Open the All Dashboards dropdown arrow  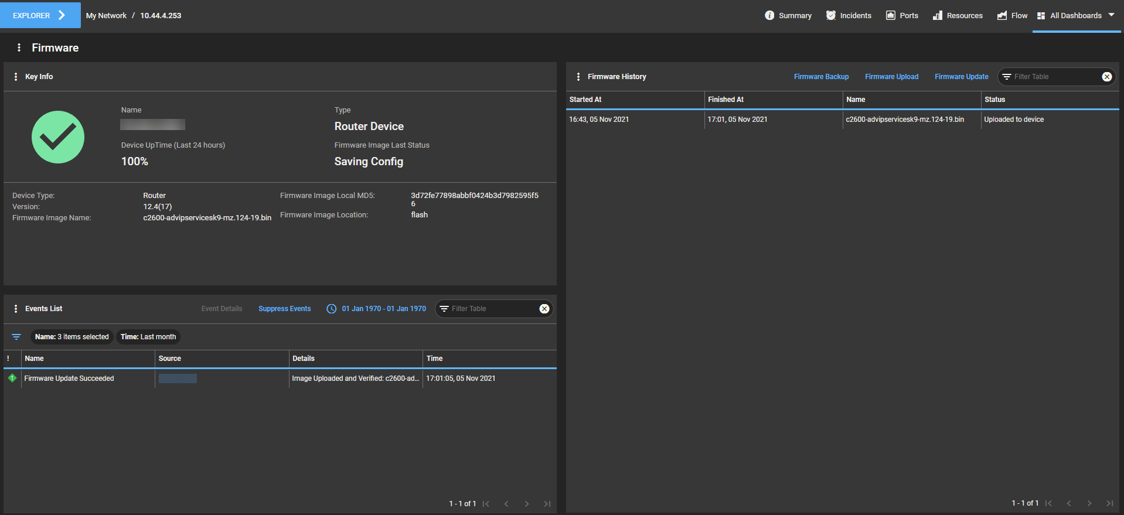[1112, 15]
